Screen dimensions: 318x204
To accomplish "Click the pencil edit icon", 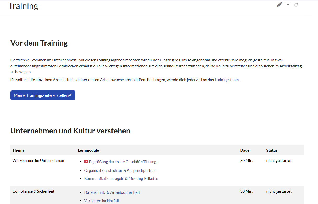I will [x=280, y=5].
